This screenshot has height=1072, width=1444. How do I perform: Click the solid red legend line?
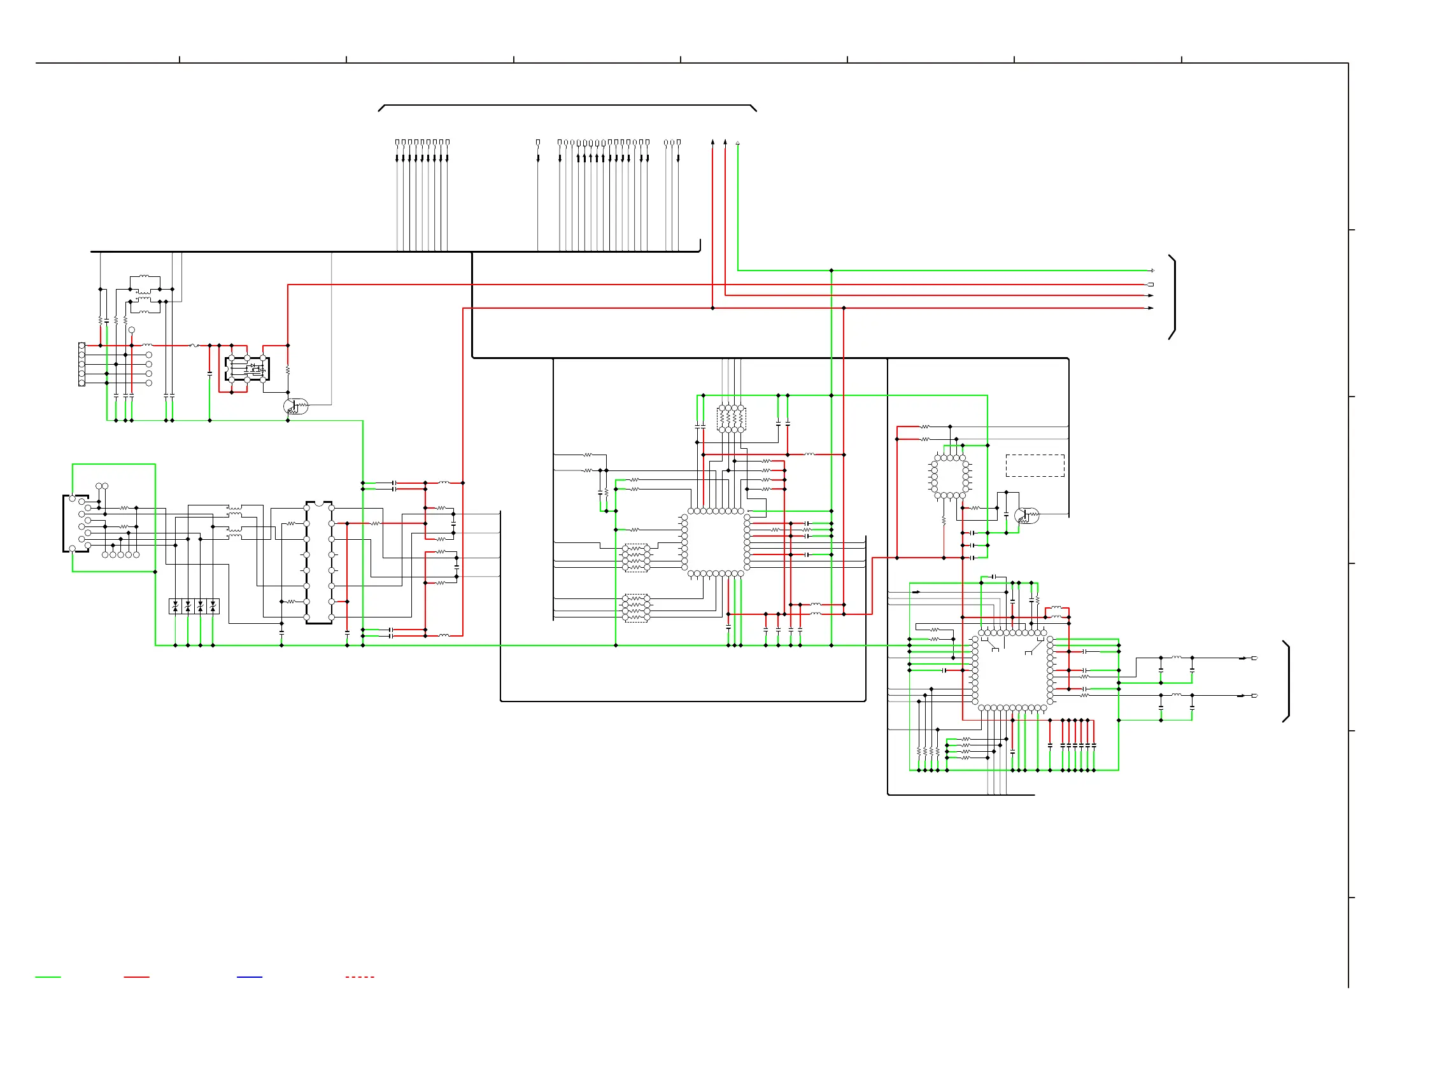[136, 977]
